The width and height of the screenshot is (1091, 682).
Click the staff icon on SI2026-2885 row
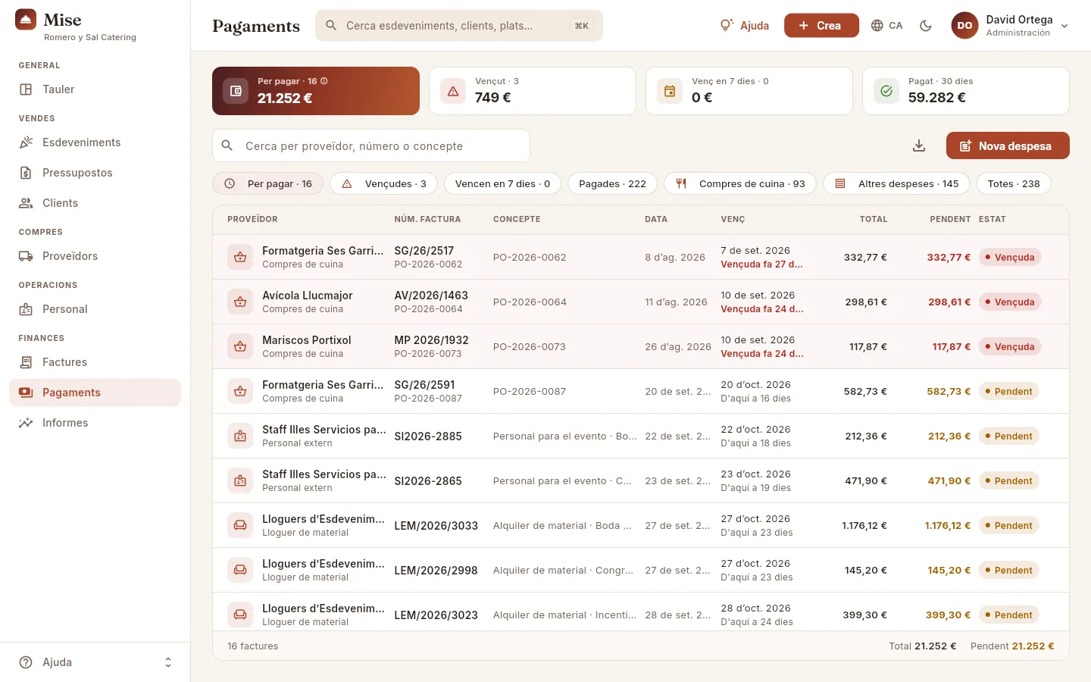pyautogui.click(x=240, y=436)
